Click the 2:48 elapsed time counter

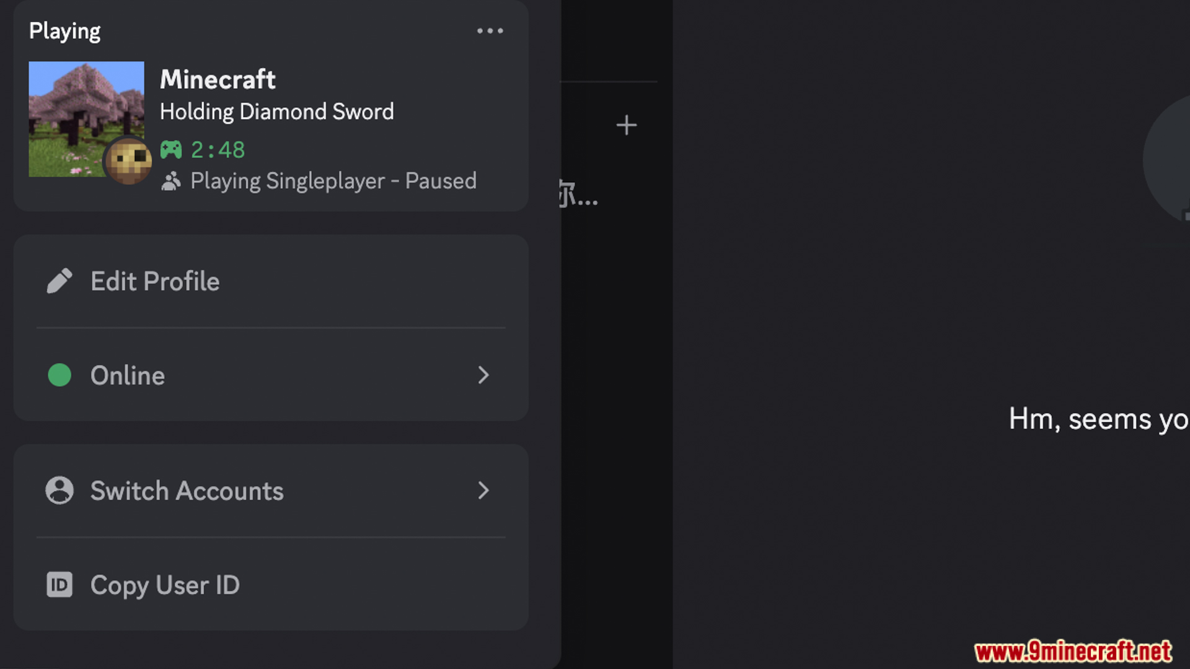(218, 150)
